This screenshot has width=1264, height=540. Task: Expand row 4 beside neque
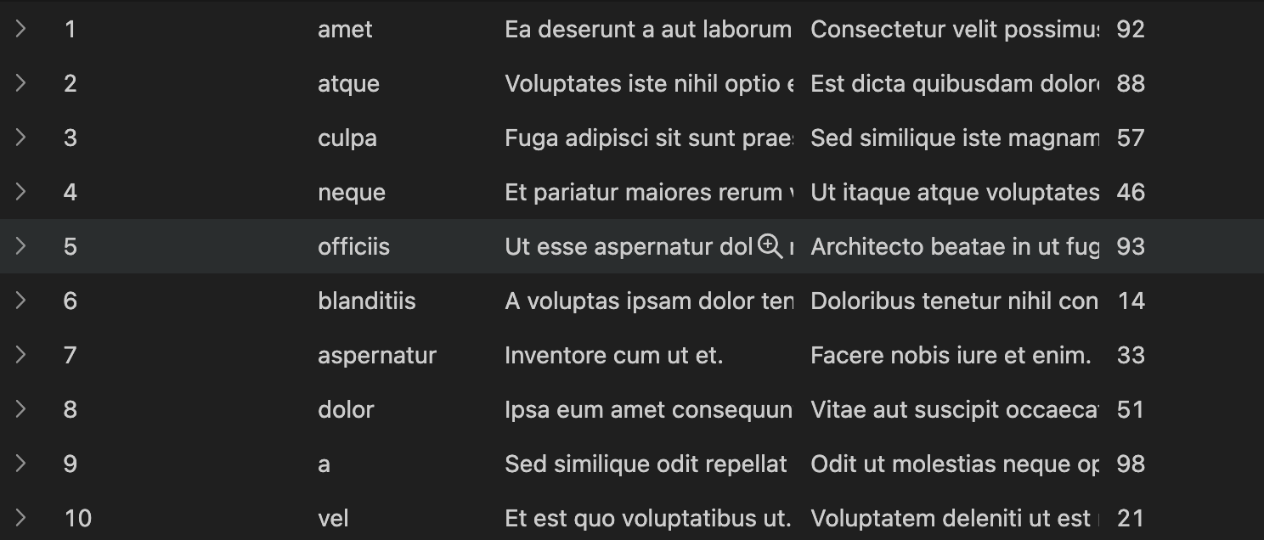(x=20, y=192)
